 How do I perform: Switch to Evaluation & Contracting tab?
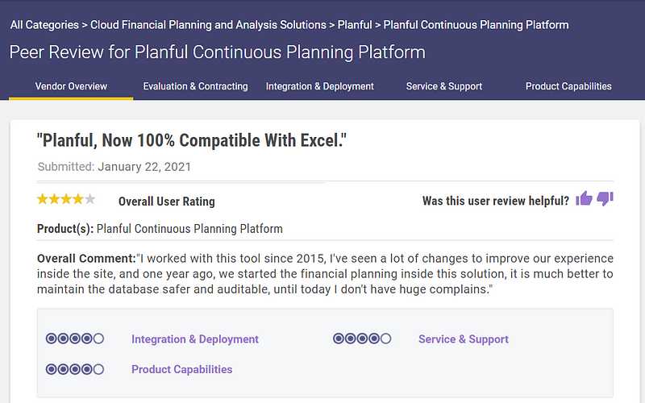(x=195, y=86)
